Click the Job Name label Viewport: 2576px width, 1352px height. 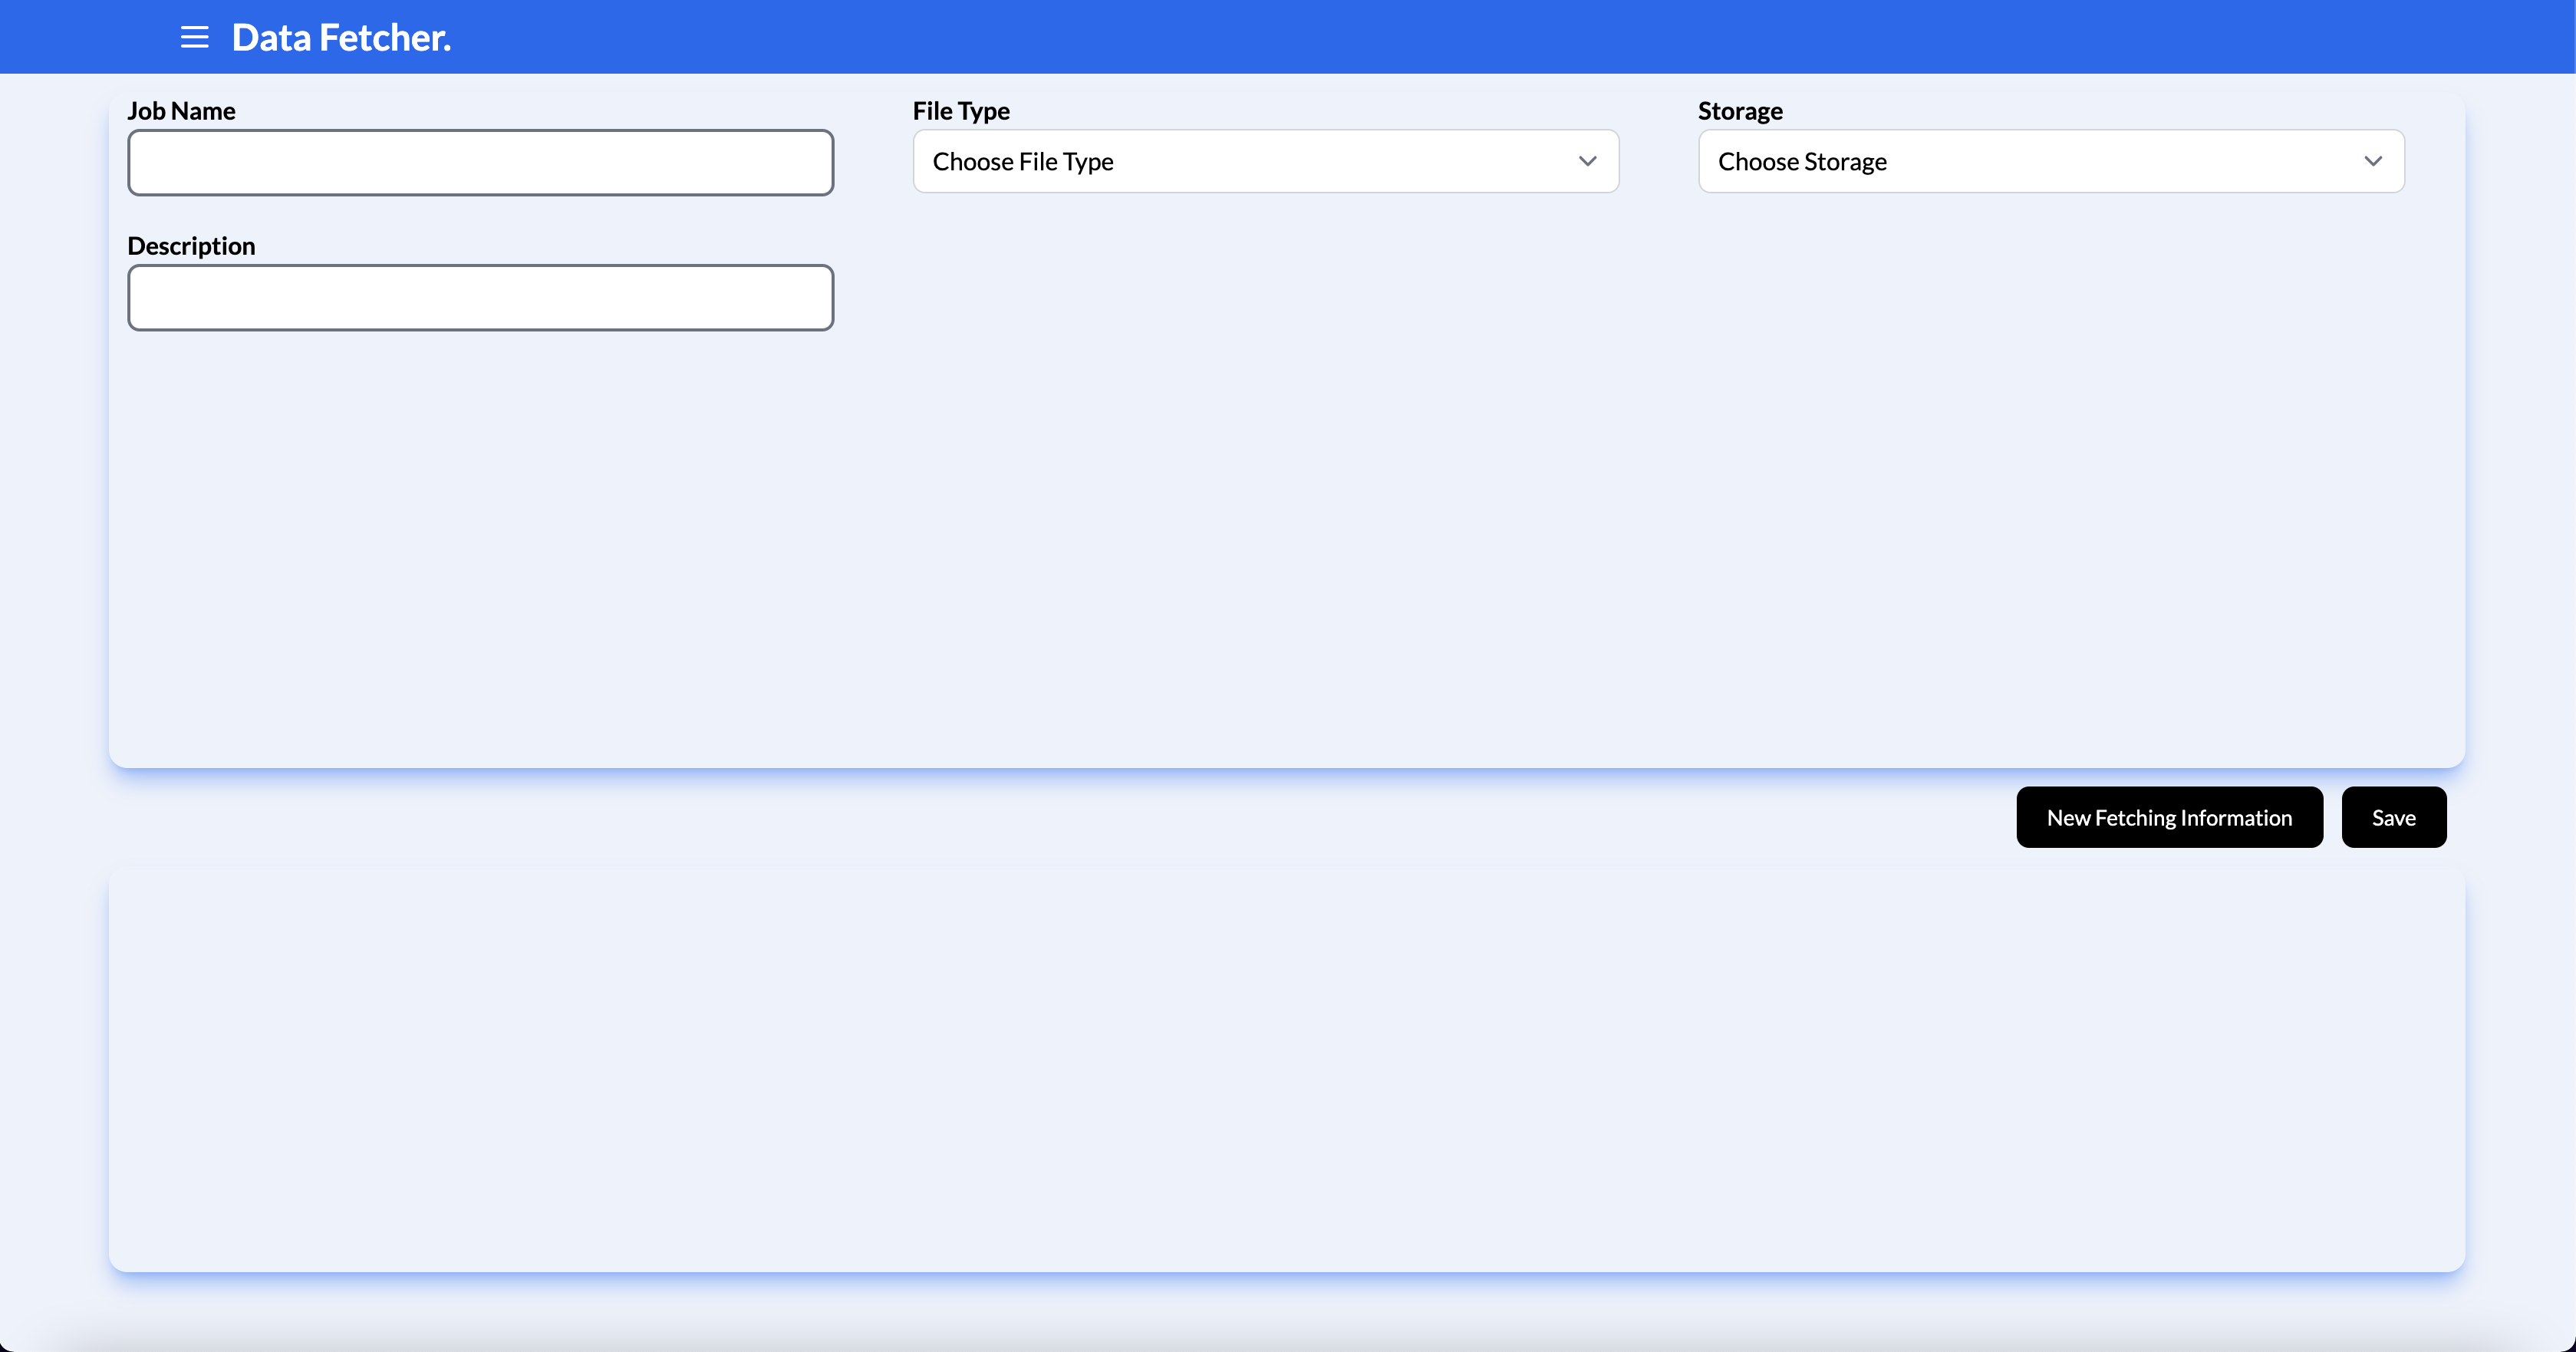click(181, 110)
